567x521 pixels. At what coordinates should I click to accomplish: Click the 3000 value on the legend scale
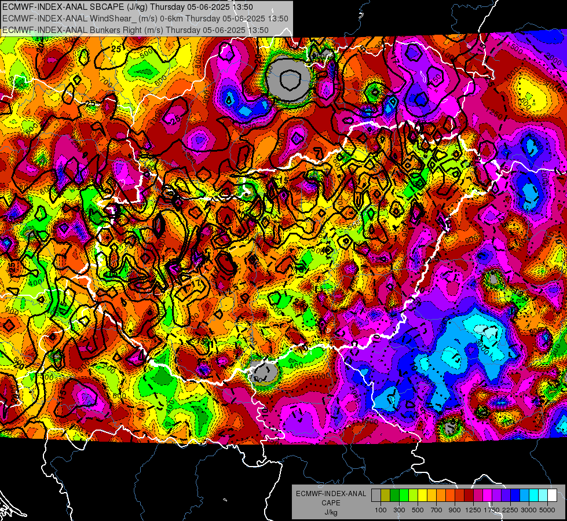click(529, 510)
